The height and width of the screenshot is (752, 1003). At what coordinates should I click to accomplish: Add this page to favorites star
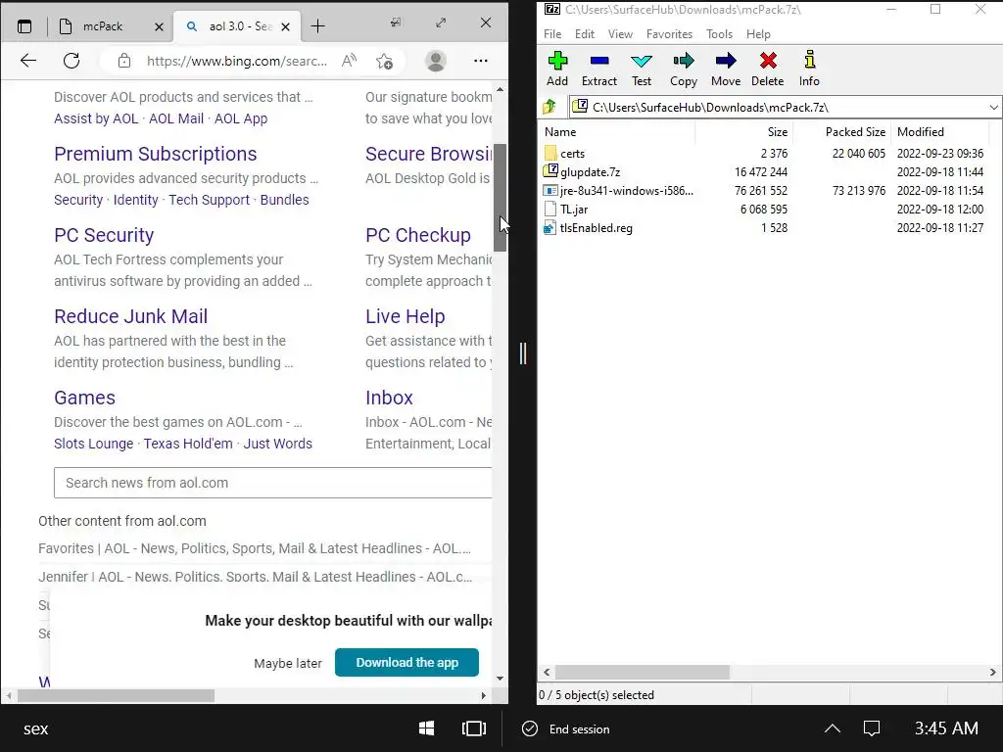pyautogui.click(x=384, y=61)
